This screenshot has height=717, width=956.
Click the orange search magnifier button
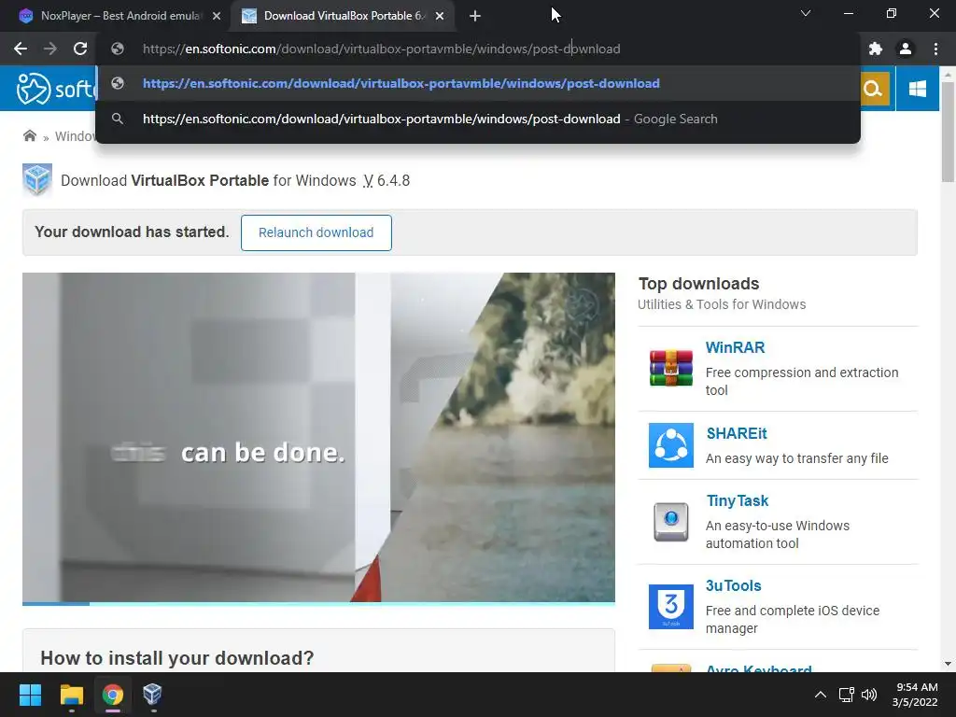873,89
